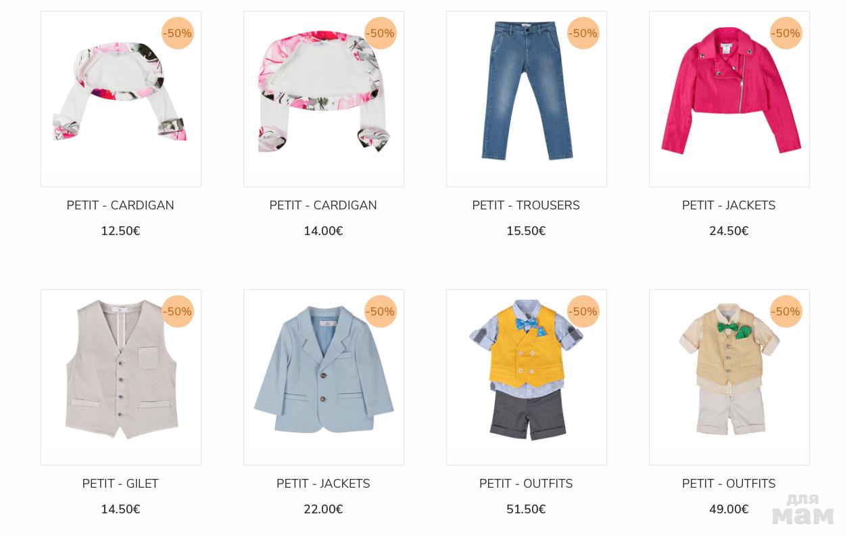The width and height of the screenshot is (847, 537).
Task: View the light blue blazer image
Action: (x=324, y=377)
